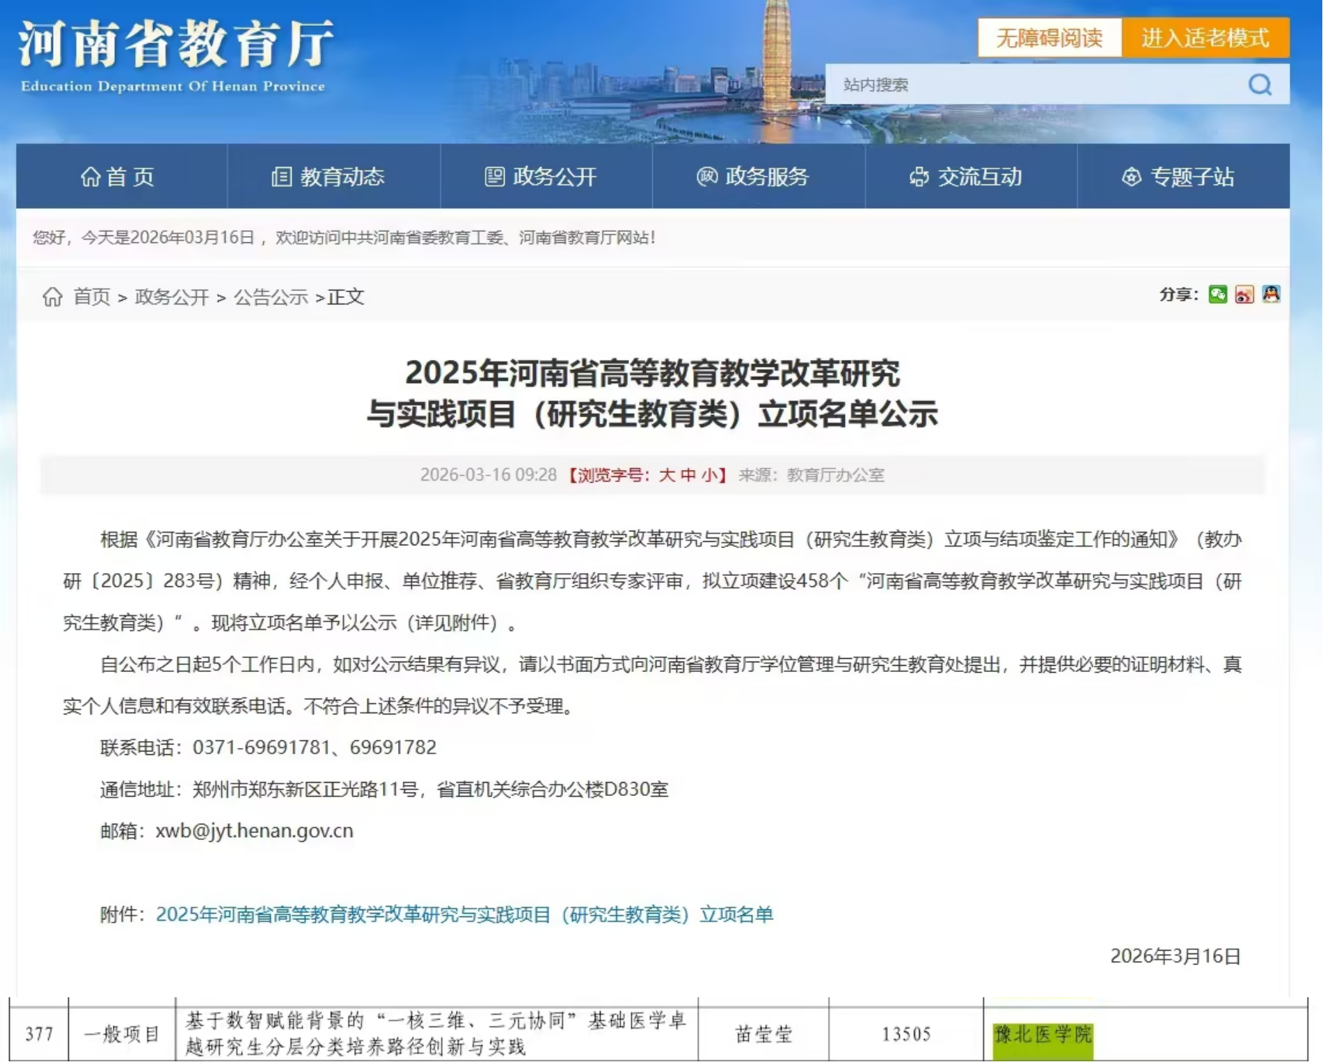This screenshot has height=1062, width=1323.
Task: Switch to 进入适老模式 senior mode
Action: pyautogui.click(x=1205, y=38)
